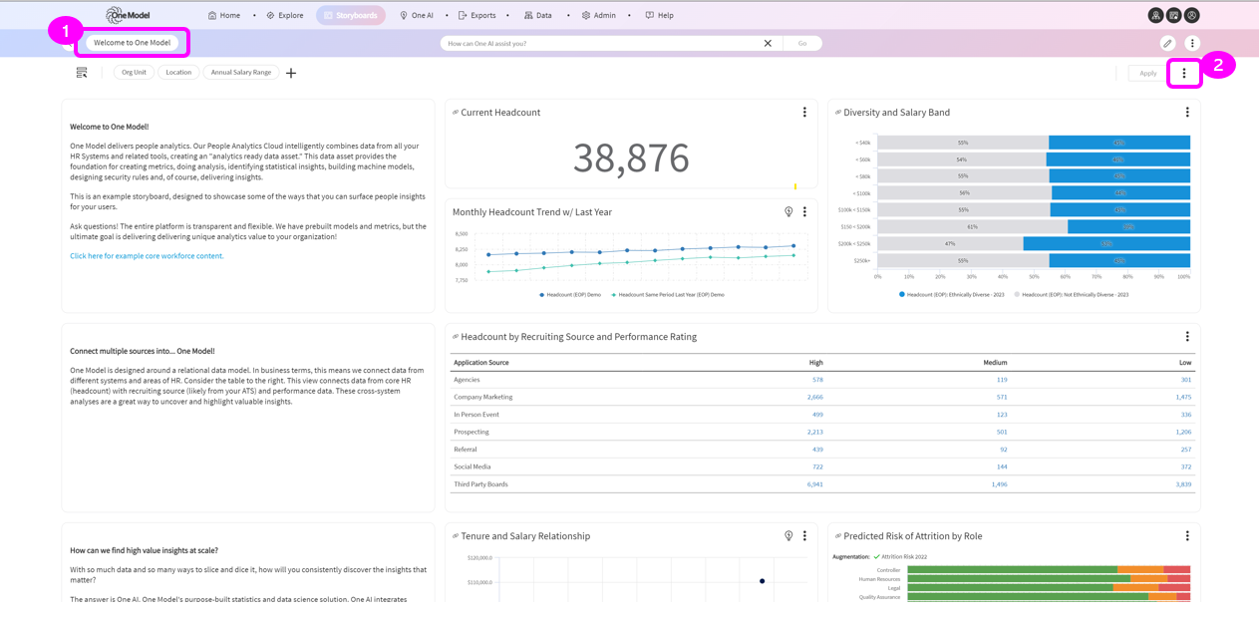Open the Location filter dropdown
The image size is (1259, 620).
[x=178, y=73]
